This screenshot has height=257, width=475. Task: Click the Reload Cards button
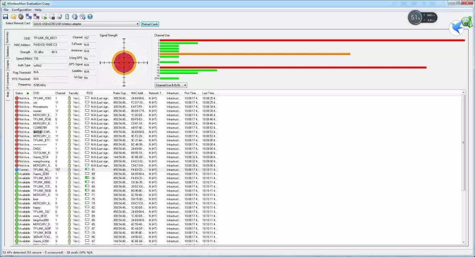[150, 24]
